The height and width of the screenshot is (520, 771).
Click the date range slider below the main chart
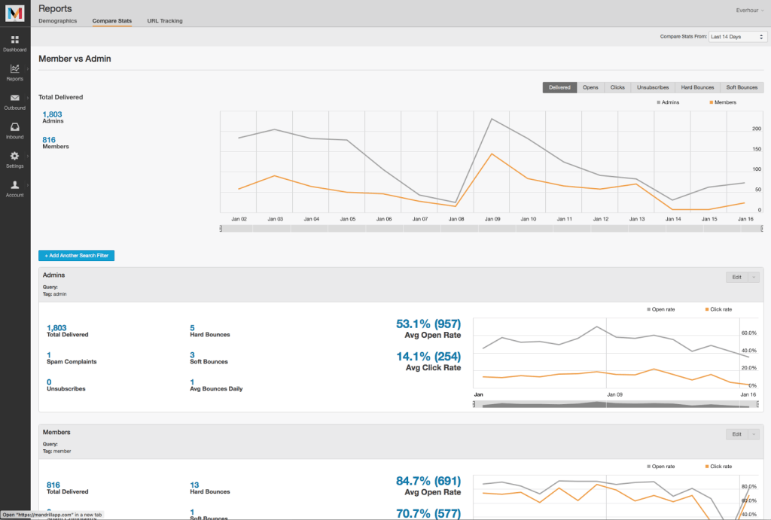[489, 228]
